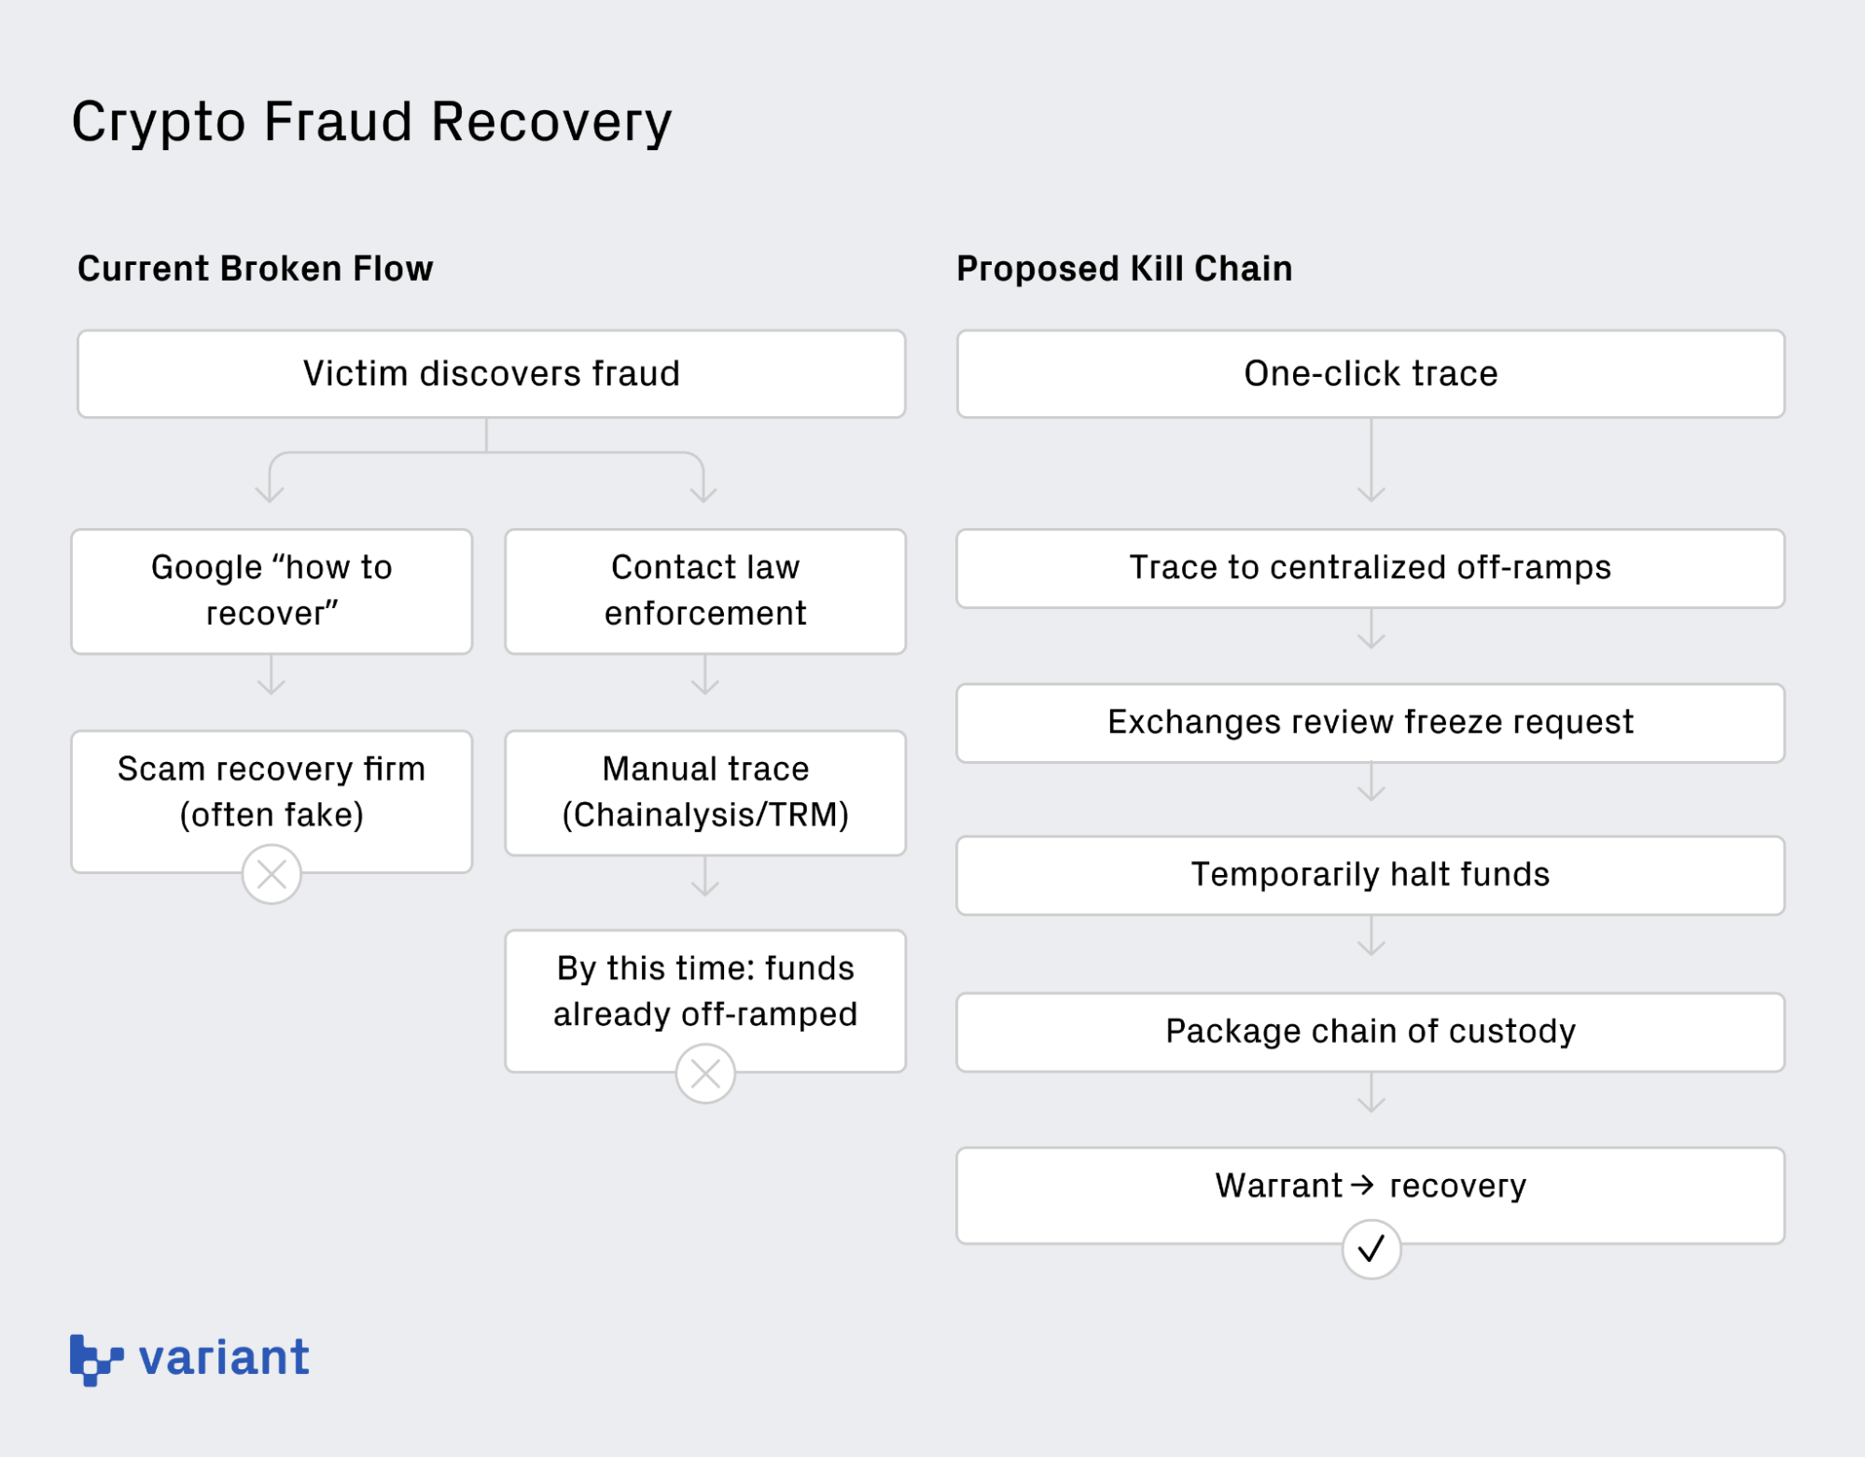Click the variant brand name text
Viewport: 1865px width, 1457px height.
pyautogui.click(x=224, y=1358)
